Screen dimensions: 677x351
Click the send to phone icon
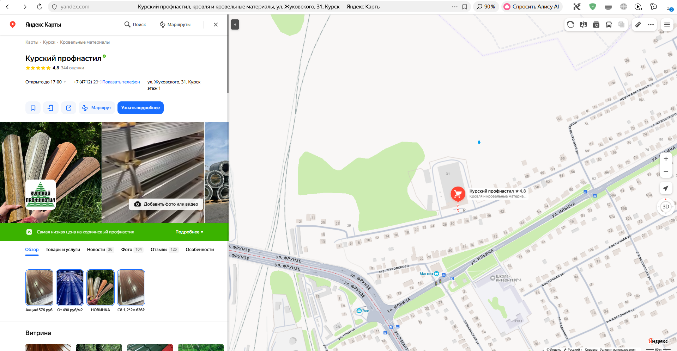51,108
